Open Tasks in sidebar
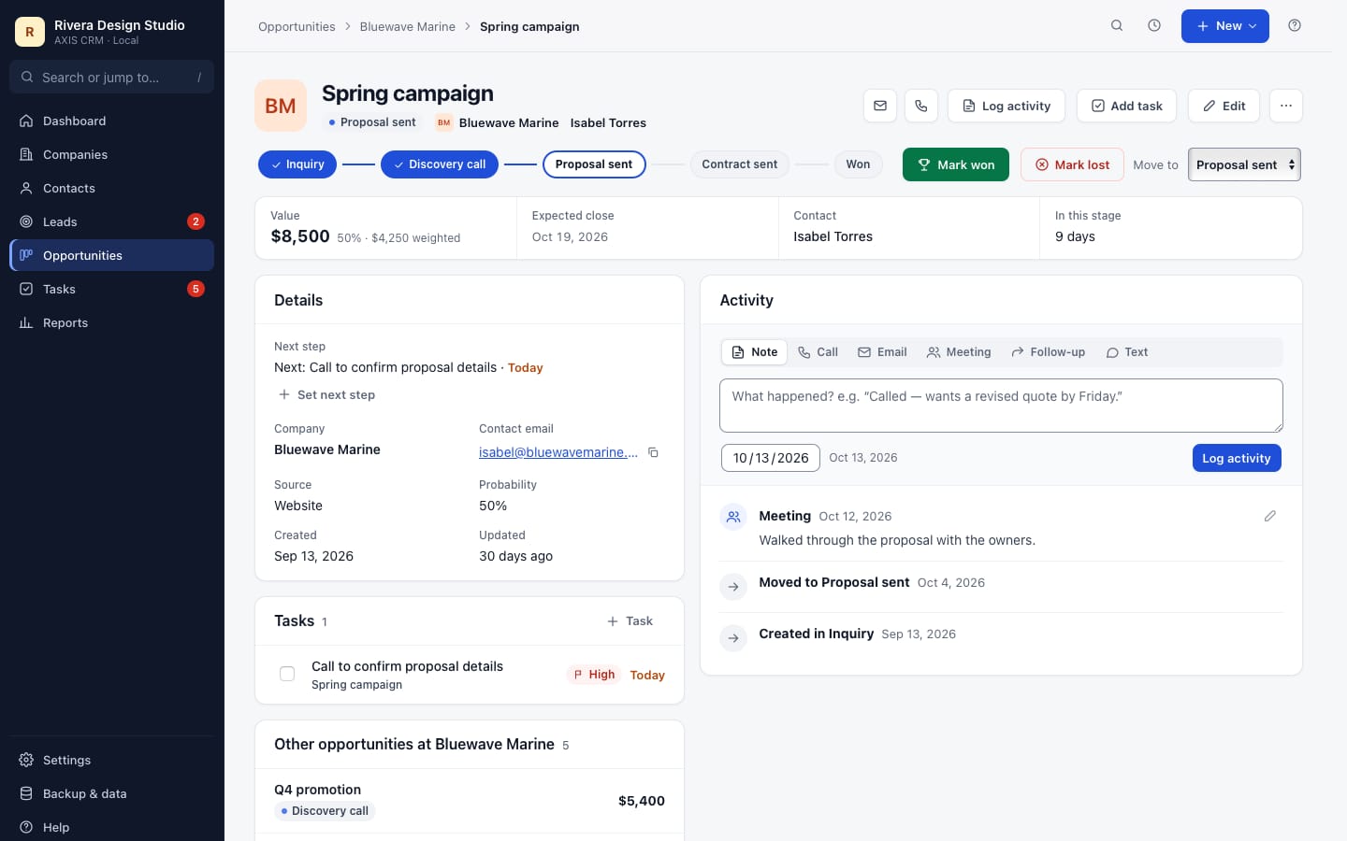The image size is (1347, 841). (112, 289)
